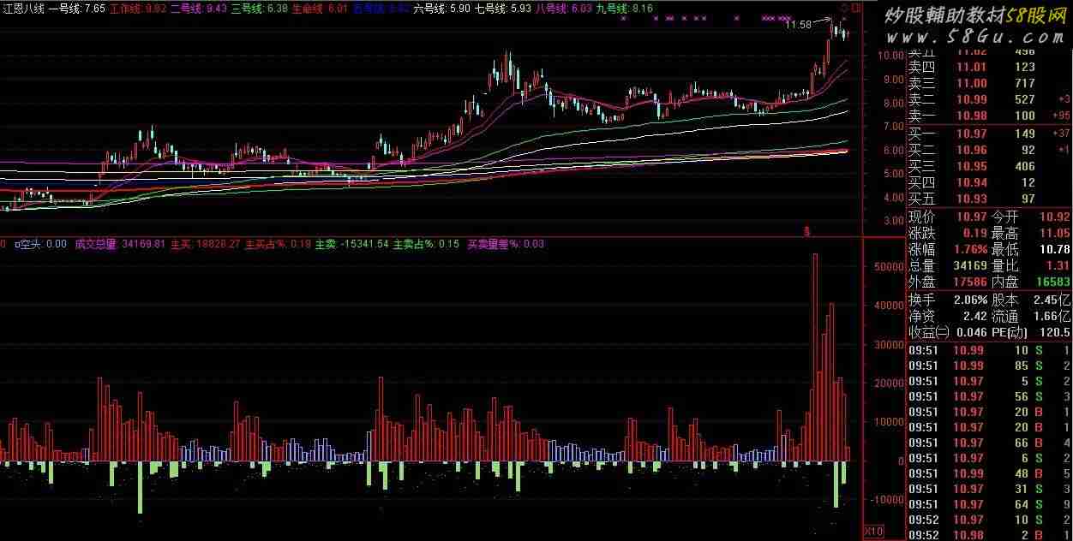Image resolution: width=1073 pixels, height=541 pixels.
Task: Select the 一号线: 7.65 legend entry
Action: coord(77,9)
